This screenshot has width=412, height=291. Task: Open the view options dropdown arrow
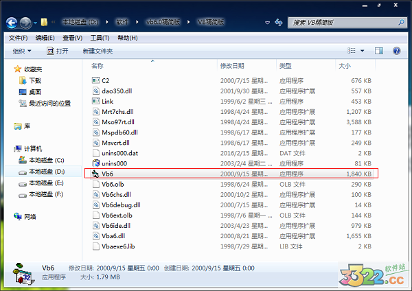coord(362,51)
